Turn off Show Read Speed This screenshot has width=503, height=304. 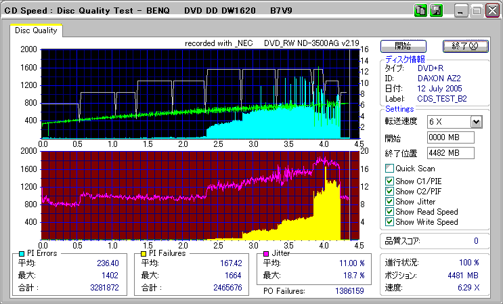click(389, 211)
